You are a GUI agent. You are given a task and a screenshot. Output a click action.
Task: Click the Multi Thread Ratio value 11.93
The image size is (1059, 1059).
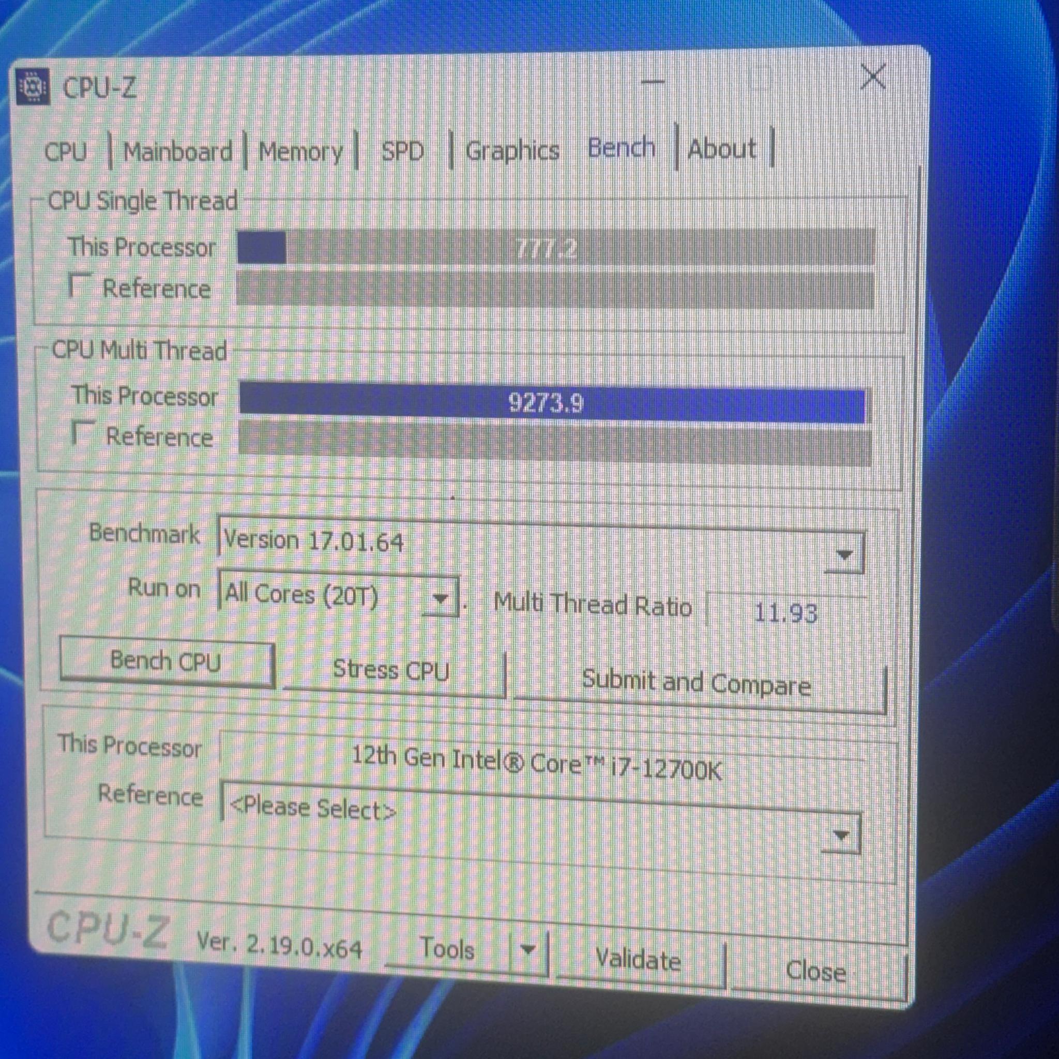coord(785,613)
